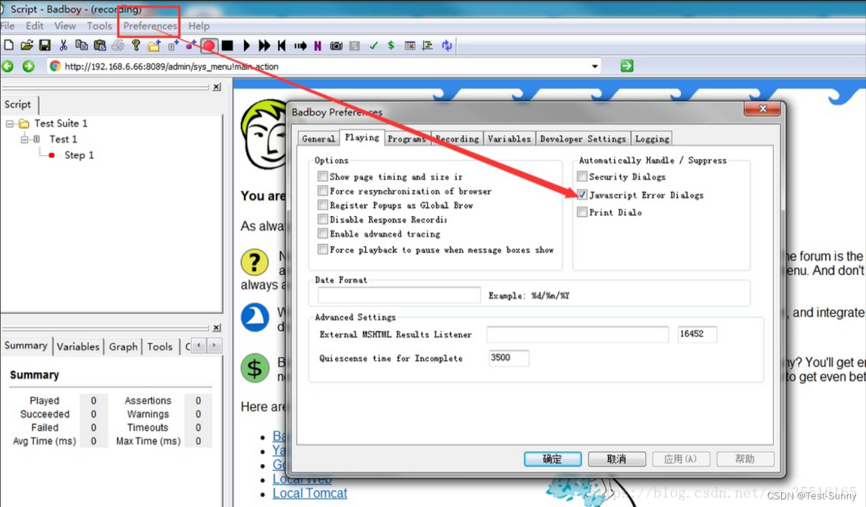Open the View menu
Viewport: 866px width, 507px height.
click(x=65, y=26)
